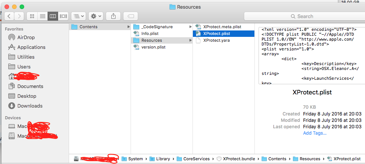
Task: Select the Contents folder
Action: click(100, 27)
